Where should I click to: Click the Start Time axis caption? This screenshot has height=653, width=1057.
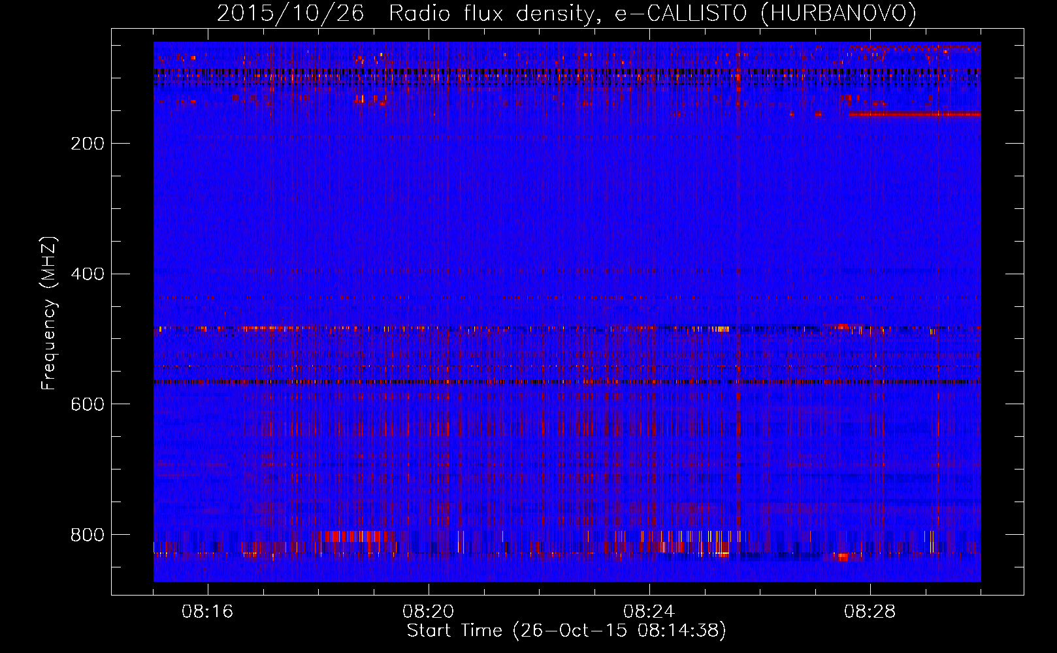(566, 631)
